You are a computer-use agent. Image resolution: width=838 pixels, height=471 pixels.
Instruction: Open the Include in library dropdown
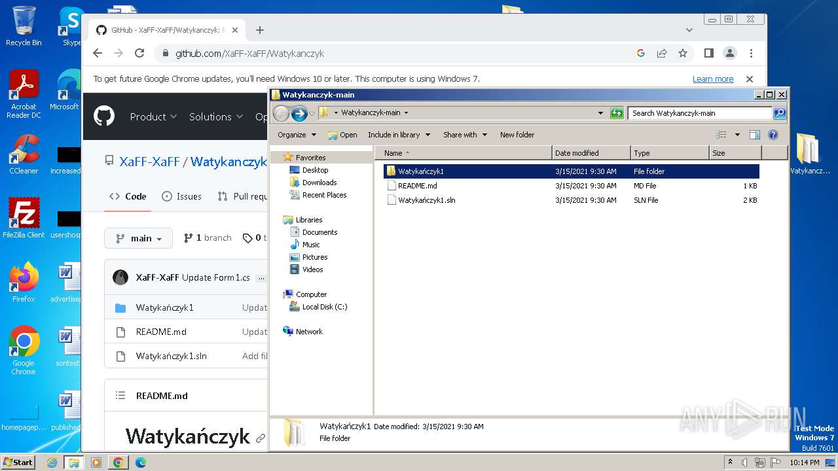399,135
